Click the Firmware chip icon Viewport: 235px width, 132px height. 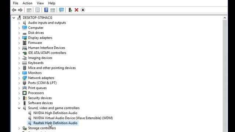click(x=25, y=43)
